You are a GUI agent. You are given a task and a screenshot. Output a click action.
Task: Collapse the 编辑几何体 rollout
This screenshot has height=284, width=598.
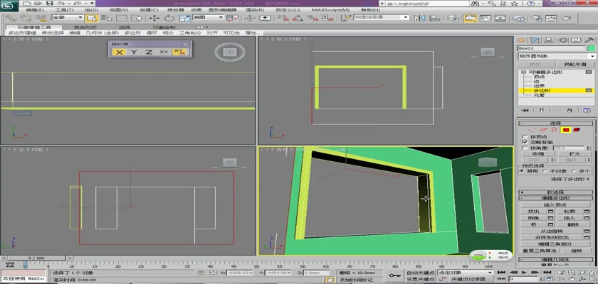556,259
